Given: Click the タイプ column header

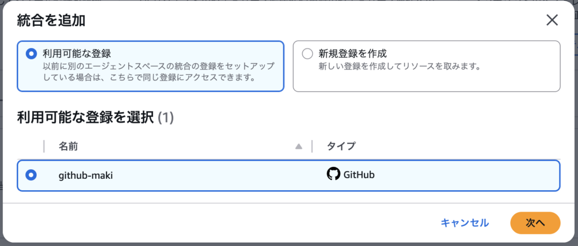Looking at the screenshot, I should pos(341,147).
